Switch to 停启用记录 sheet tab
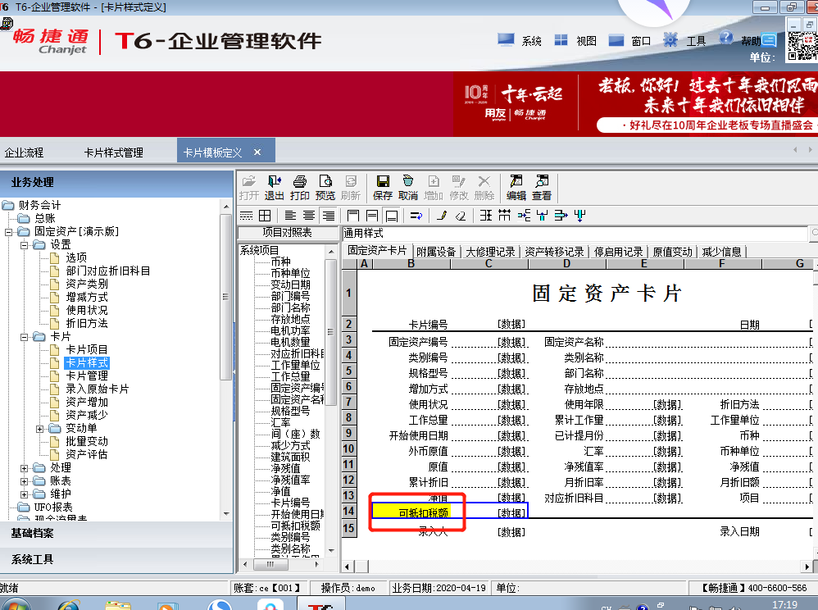The height and width of the screenshot is (610, 818). tap(618, 252)
